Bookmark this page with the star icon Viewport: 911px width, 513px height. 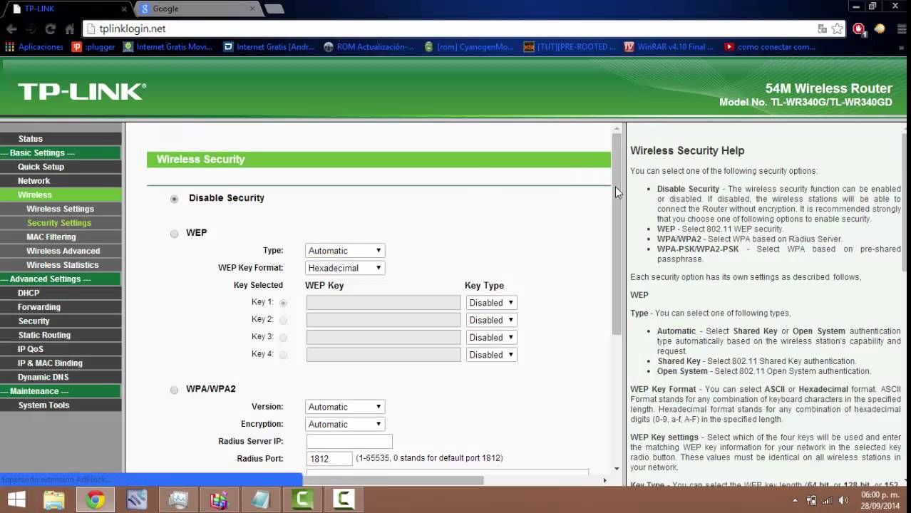(838, 28)
